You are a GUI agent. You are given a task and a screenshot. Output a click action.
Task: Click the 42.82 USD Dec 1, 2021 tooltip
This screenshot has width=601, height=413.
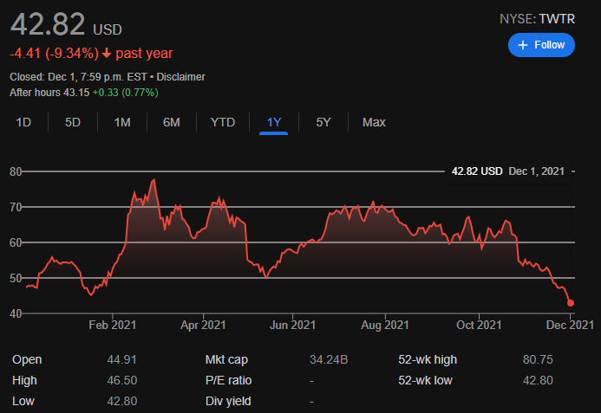coord(508,171)
